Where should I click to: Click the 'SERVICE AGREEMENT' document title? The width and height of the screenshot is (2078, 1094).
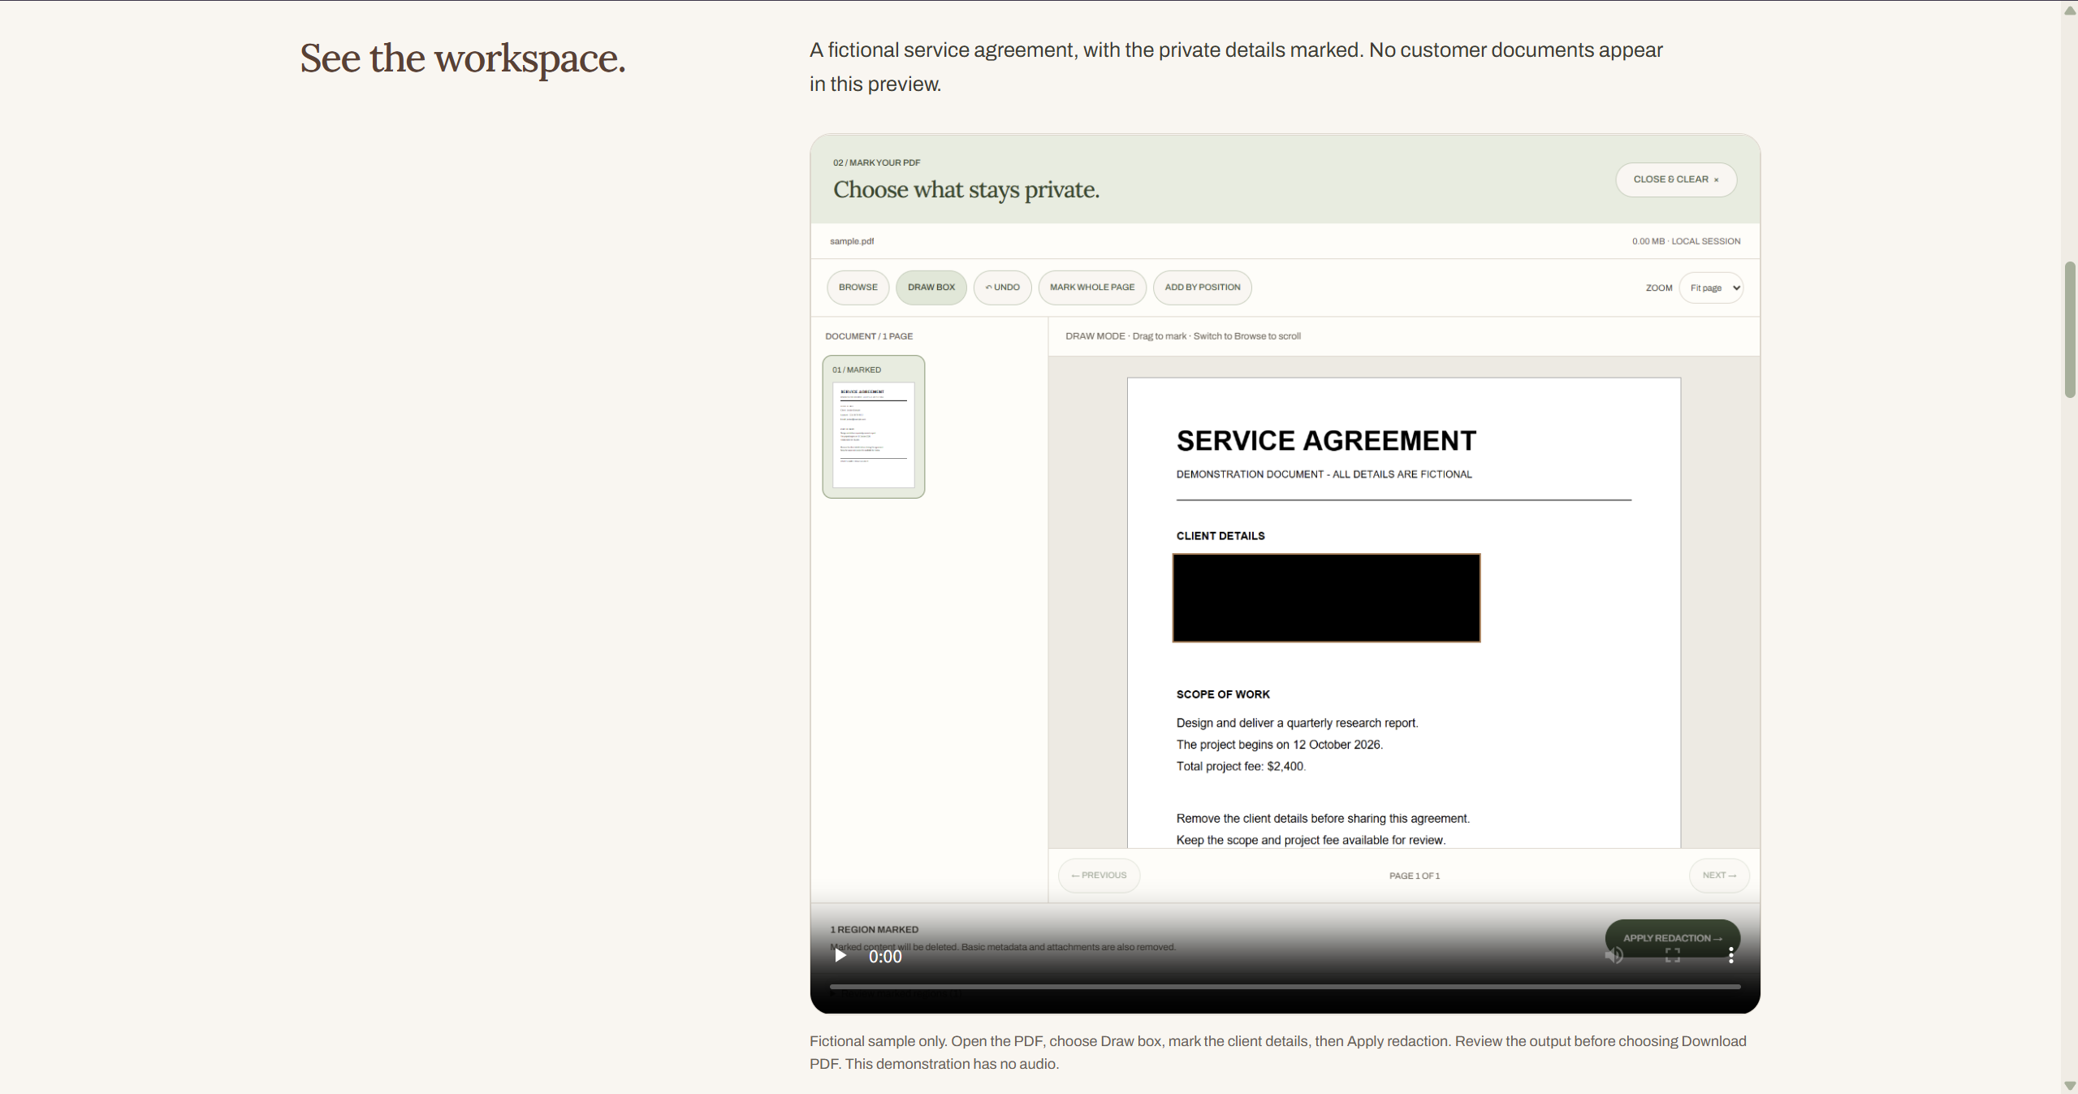click(x=1326, y=440)
